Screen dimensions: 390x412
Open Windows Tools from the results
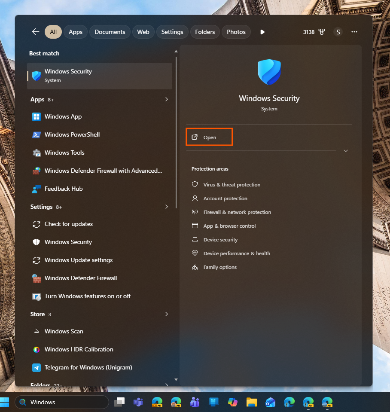[x=100, y=153]
